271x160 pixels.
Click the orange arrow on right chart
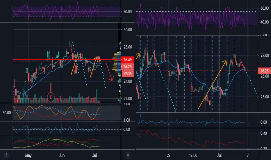pos(213,85)
